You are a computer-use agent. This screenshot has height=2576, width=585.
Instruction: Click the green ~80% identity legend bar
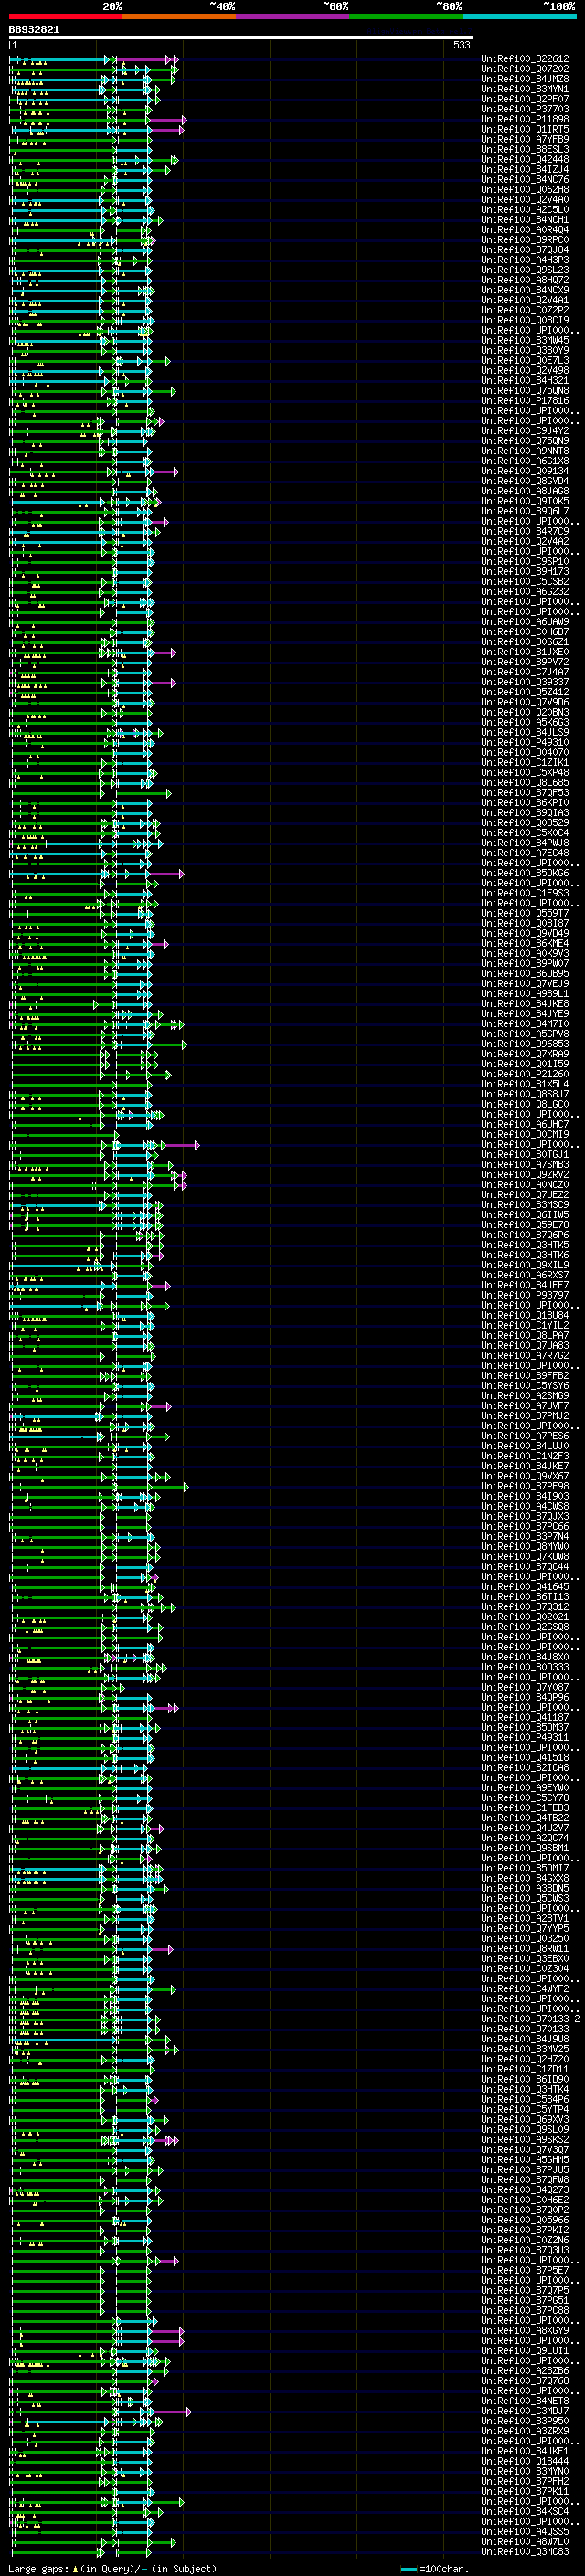point(406,16)
